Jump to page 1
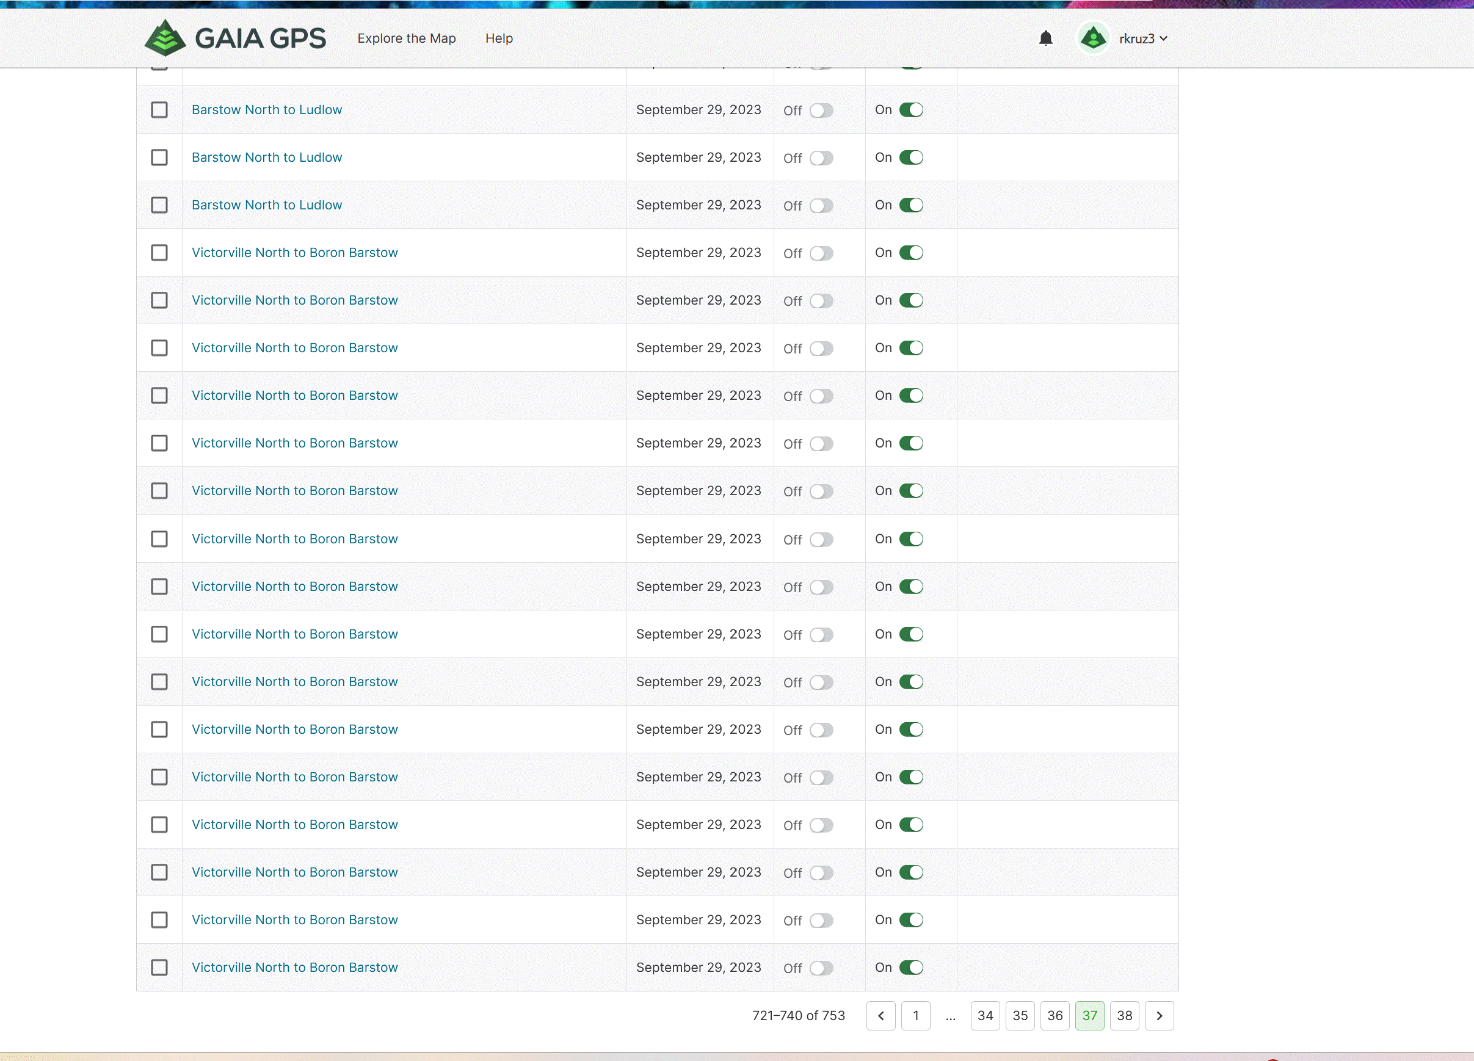Image resolution: width=1474 pixels, height=1061 pixels. click(915, 1015)
